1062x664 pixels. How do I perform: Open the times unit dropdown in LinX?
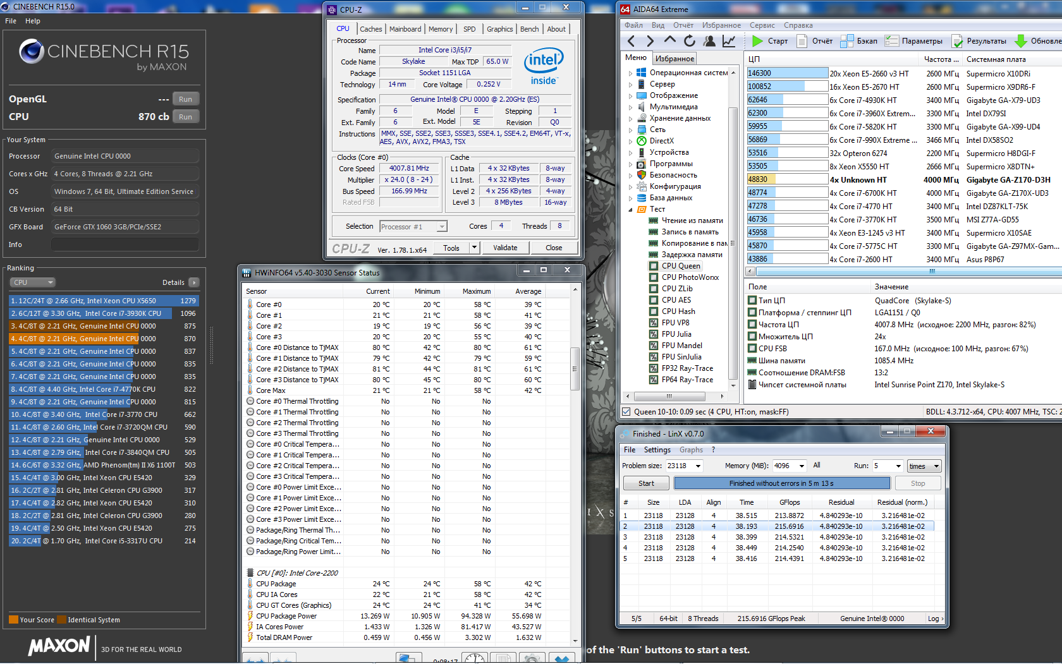tap(924, 466)
